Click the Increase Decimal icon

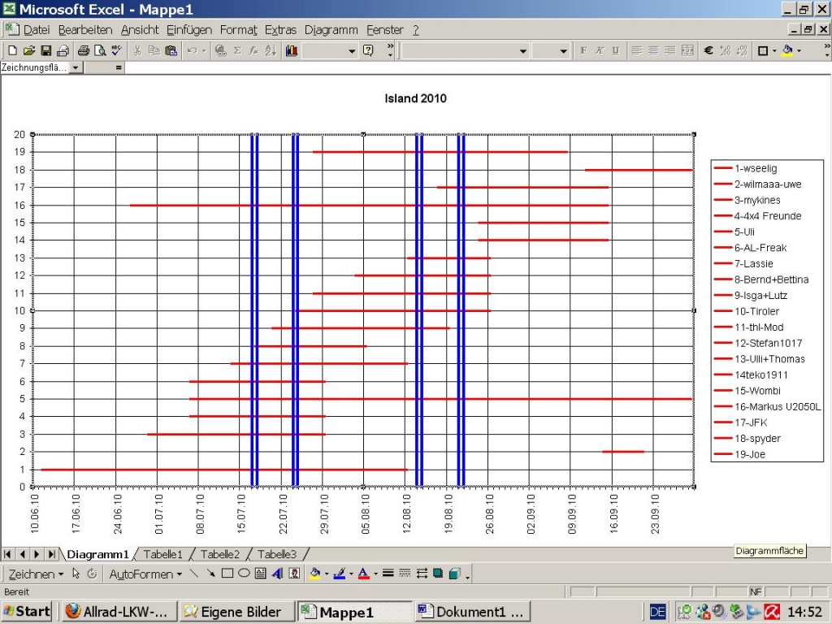point(726,51)
